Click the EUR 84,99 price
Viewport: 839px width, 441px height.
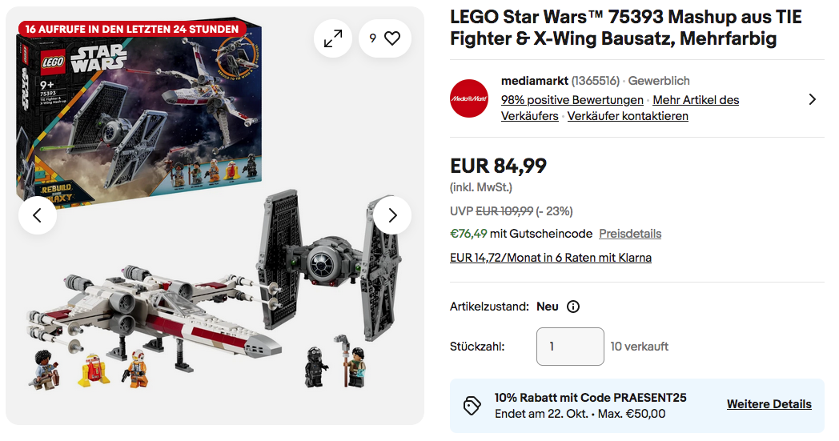click(498, 166)
